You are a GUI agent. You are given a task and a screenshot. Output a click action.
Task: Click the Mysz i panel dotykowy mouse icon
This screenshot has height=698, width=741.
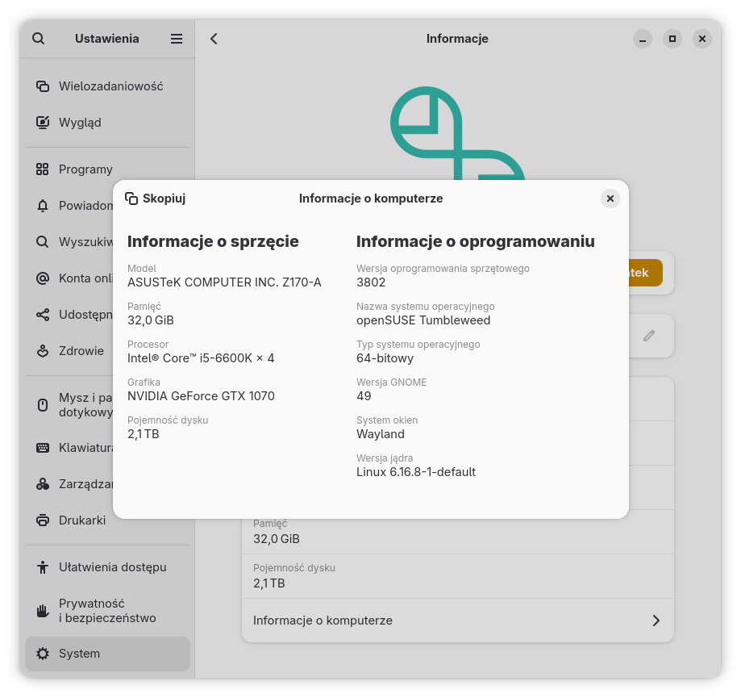tap(43, 405)
